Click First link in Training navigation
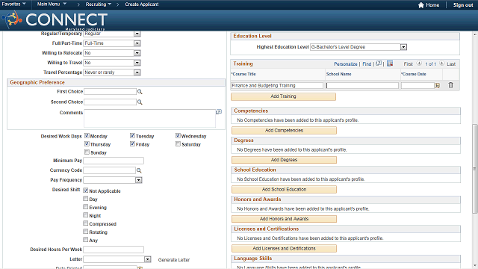Viewport: 478px width, 269px height. [409, 64]
